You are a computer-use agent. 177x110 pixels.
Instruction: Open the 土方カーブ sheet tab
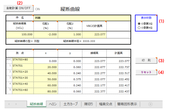[71, 104]
